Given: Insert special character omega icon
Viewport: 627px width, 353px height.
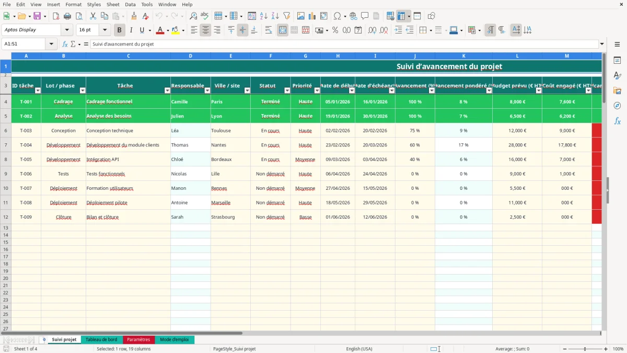Looking at the screenshot, I should [337, 16].
